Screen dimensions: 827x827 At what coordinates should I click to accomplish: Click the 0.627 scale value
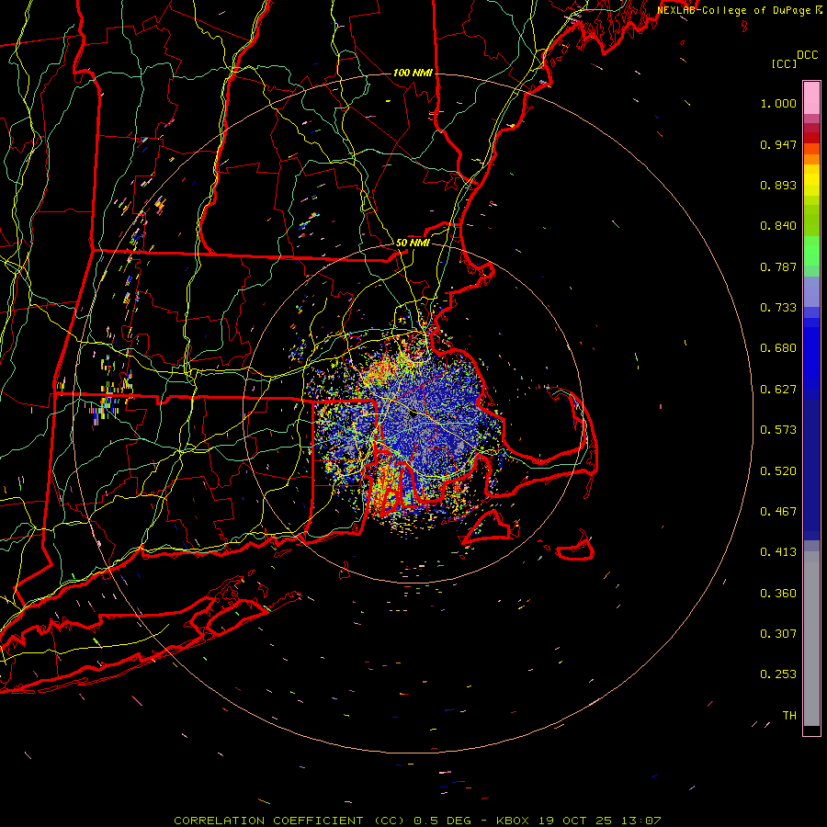778,390
